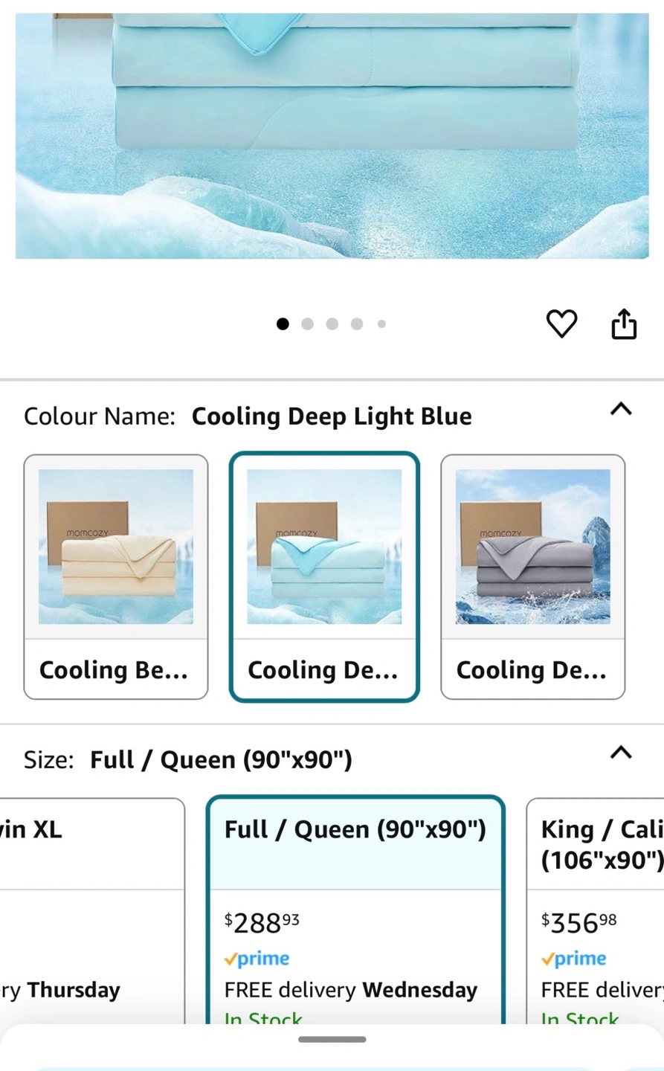
Task: Choose the Full / Queen (90"x90") size option
Action: 355,911
